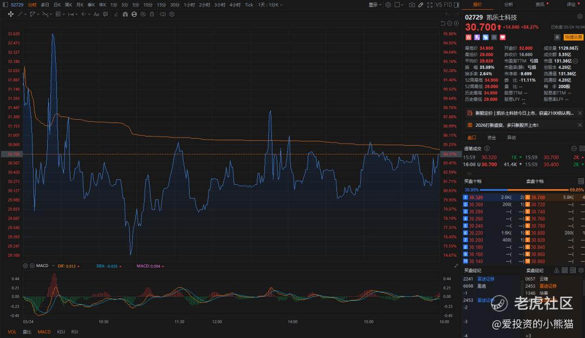Click the pencil draw icon in top bar
Image resolution: width=585 pixels, height=338 pixels.
click(x=421, y=5)
